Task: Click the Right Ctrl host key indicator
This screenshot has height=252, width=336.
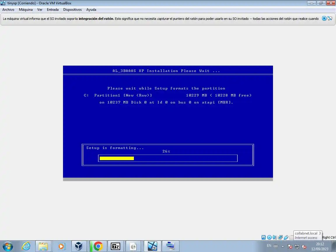Action: click(x=329, y=237)
